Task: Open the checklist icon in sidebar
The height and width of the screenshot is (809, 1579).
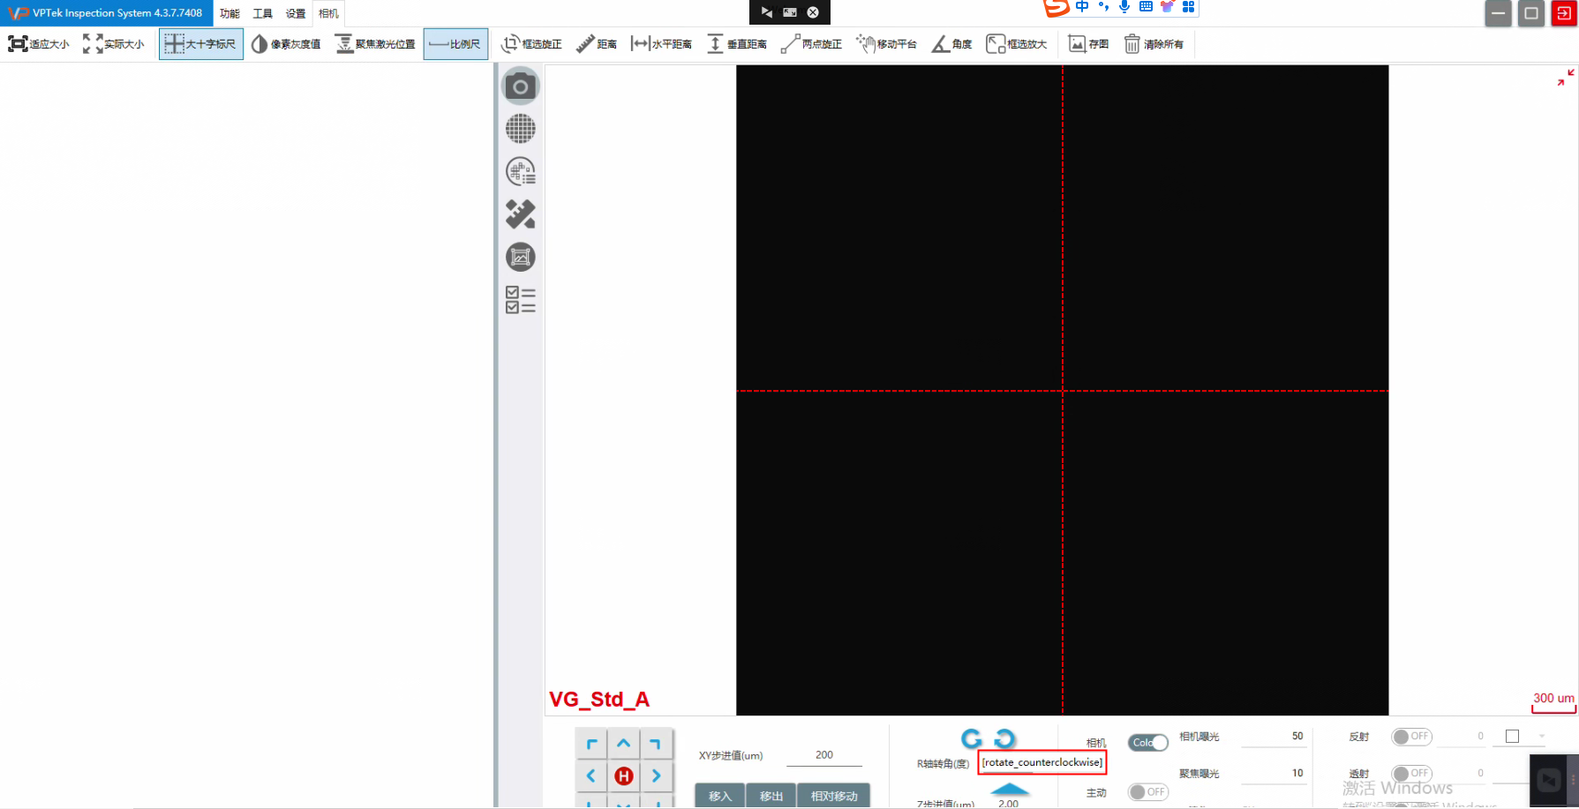Action: 521,300
